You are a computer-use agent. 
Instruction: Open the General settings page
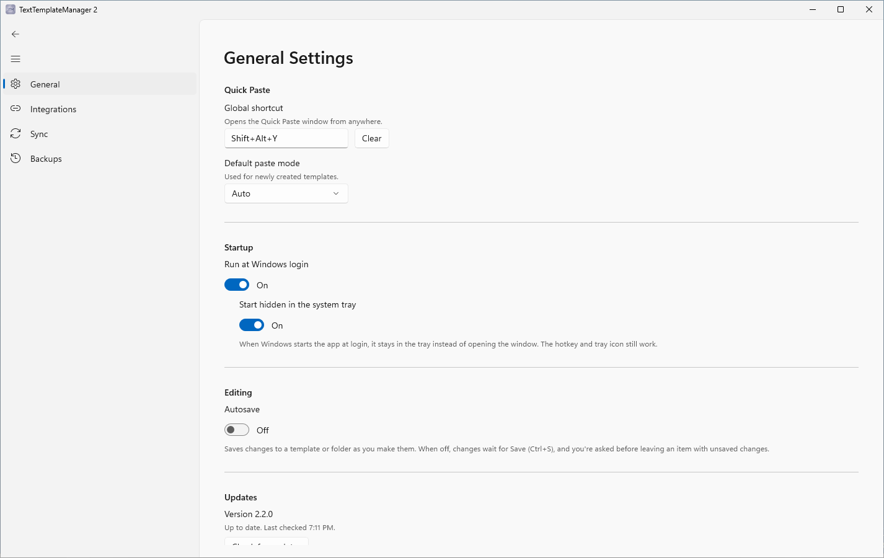(100, 84)
